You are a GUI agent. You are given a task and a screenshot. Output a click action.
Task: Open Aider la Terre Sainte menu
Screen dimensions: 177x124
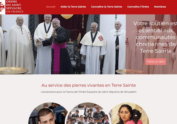pyautogui.click(x=73, y=7)
